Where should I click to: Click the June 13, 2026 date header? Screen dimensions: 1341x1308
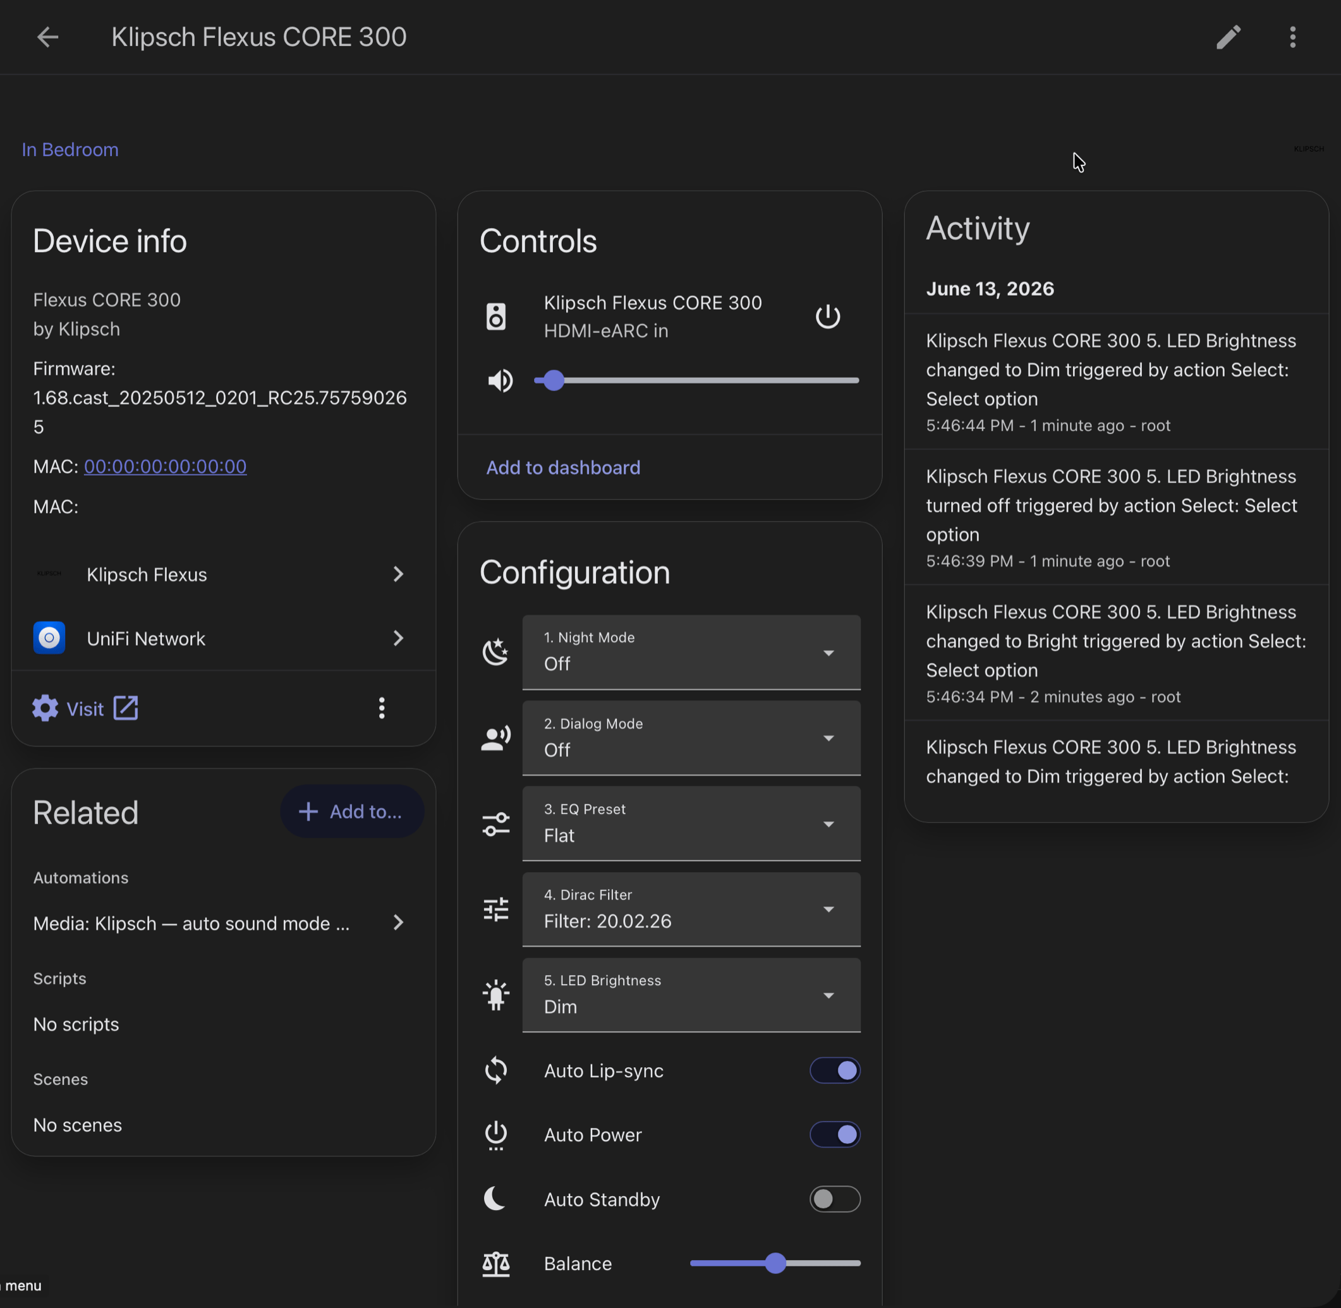[x=990, y=289]
